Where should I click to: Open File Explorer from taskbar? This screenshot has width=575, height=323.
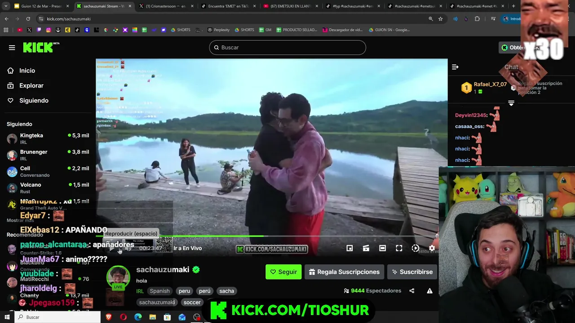click(153, 317)
